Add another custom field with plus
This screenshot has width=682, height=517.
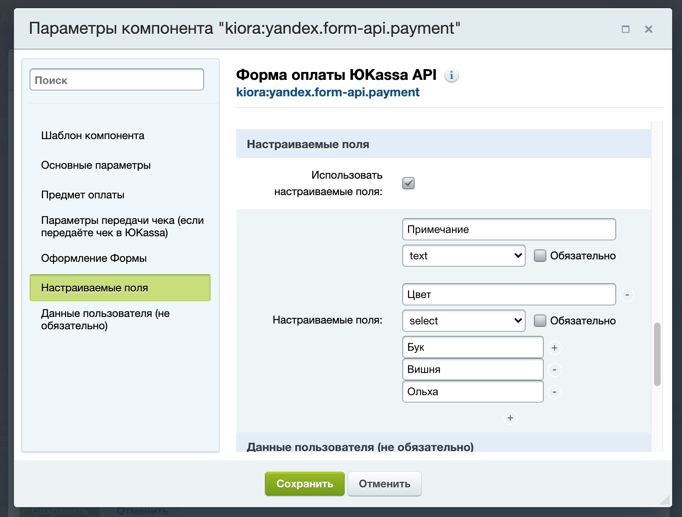(x=510, y=418)
